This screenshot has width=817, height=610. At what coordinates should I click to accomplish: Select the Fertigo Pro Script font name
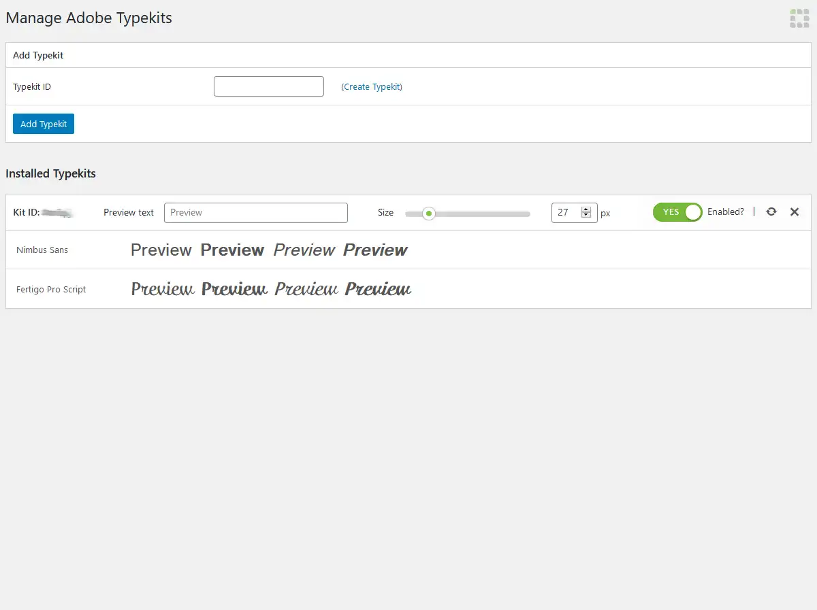(51, 290)
